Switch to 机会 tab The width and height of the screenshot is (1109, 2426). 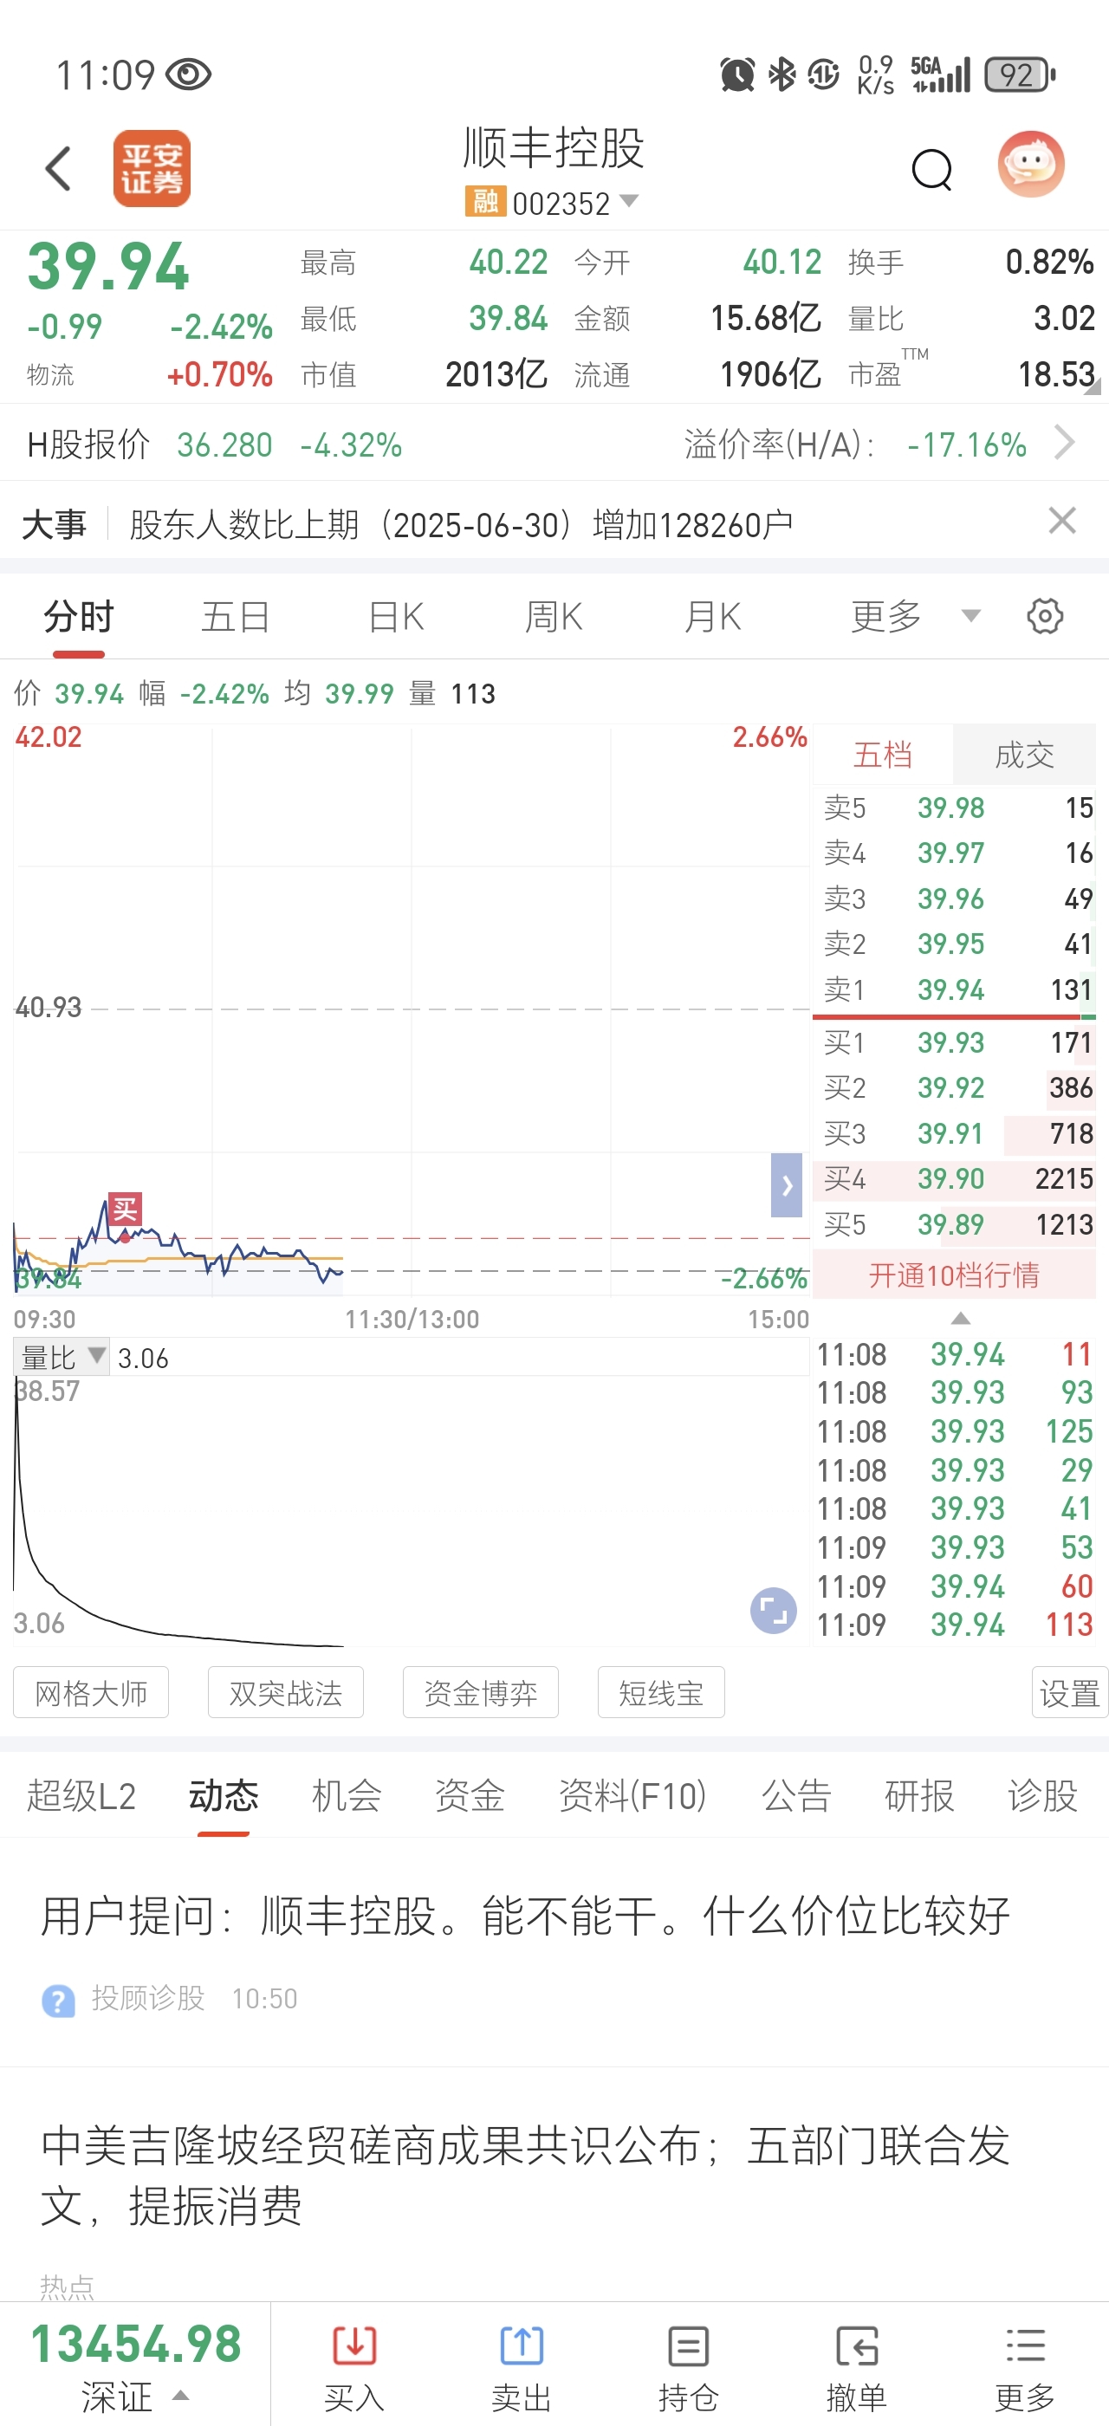click(x=347, y=1795)
